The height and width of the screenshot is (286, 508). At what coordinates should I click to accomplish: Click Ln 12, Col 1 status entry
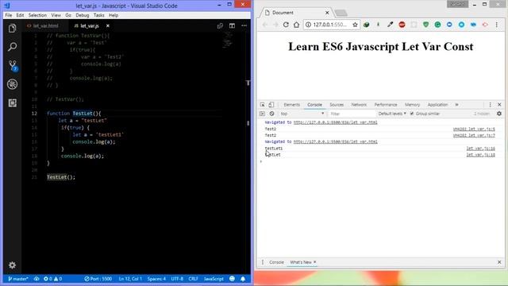coord(130,279)
